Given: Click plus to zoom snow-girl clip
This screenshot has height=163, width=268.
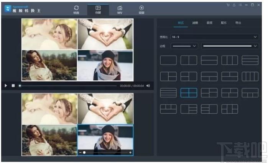Looking at the screenshot, I should (x=130, y=152).
